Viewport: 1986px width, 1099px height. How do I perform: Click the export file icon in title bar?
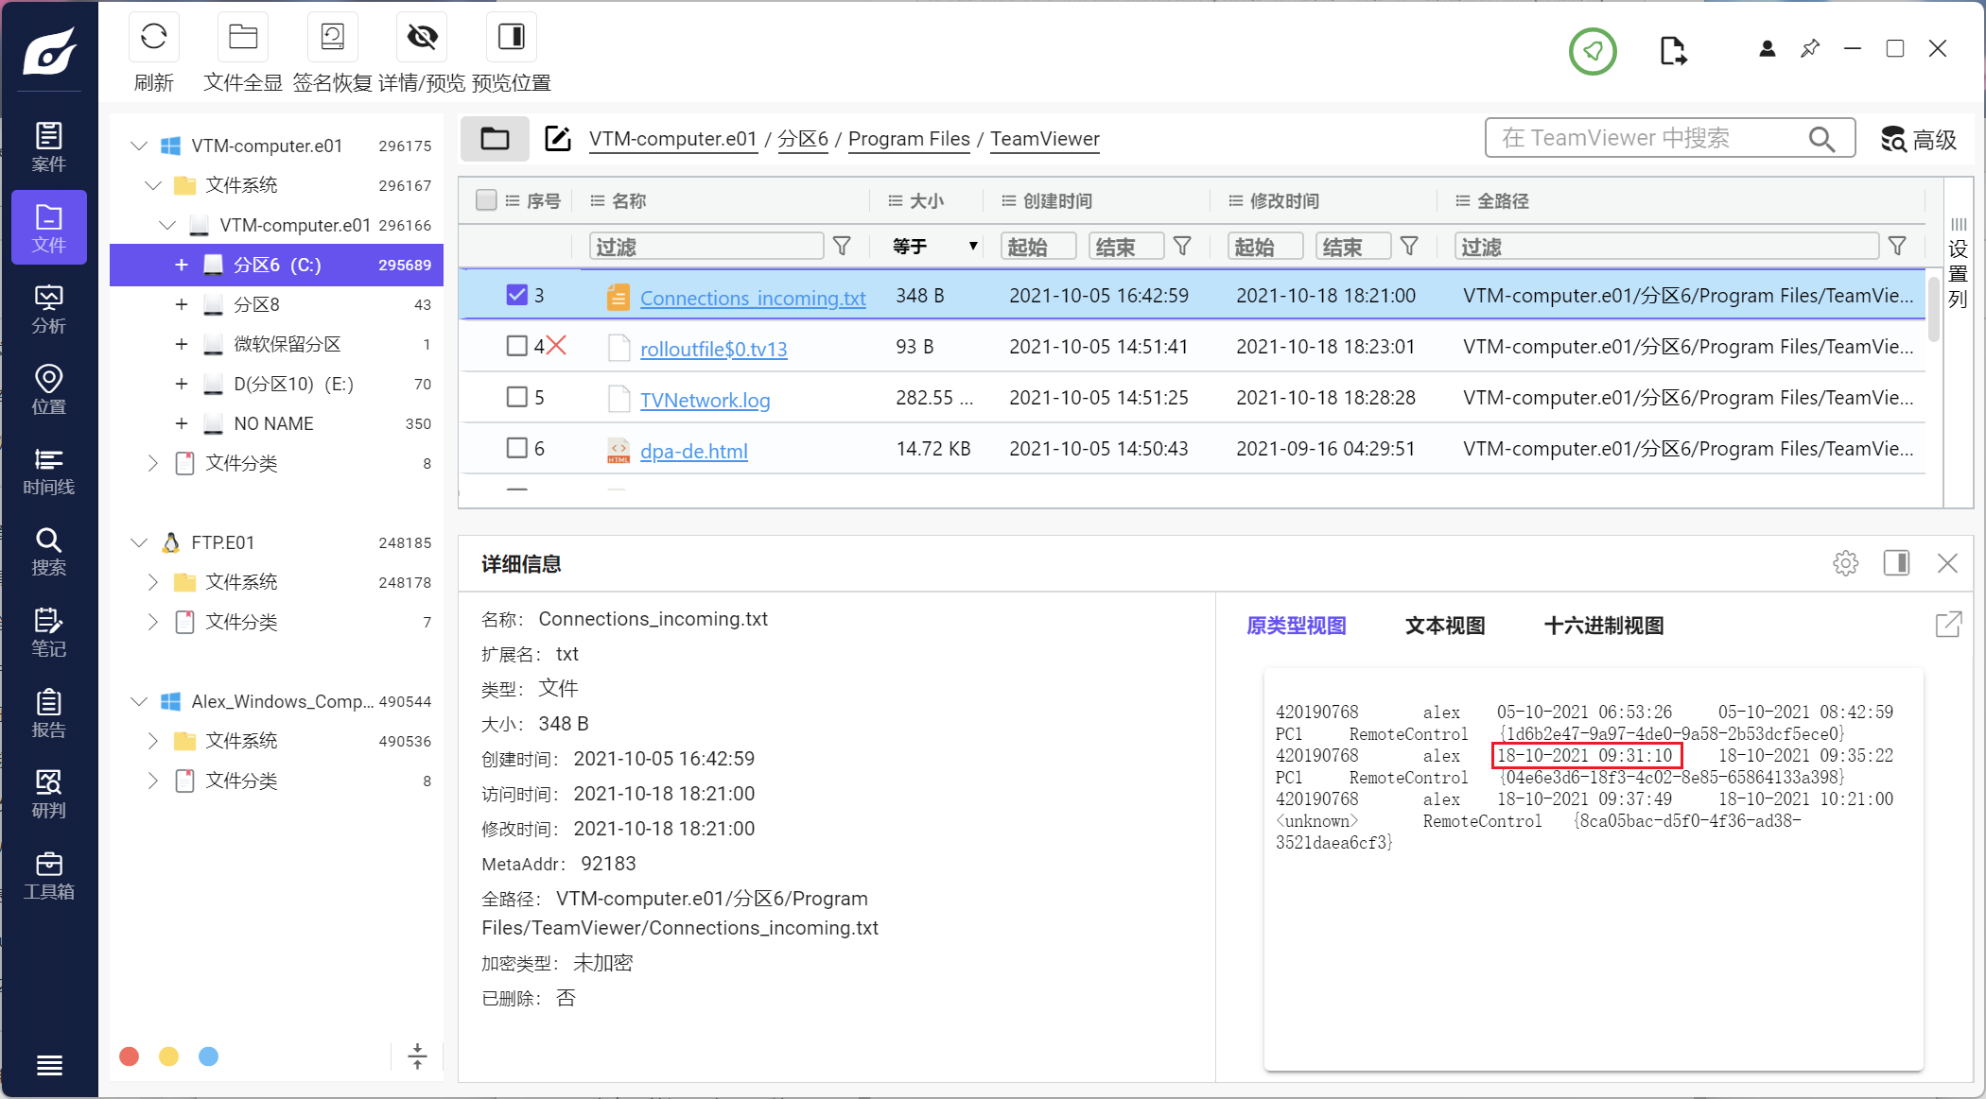click(1673, 50)
